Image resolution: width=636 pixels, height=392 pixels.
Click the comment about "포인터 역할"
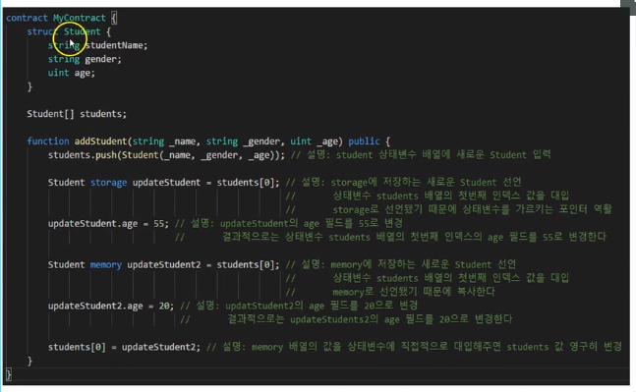click(x=448, y=209)
